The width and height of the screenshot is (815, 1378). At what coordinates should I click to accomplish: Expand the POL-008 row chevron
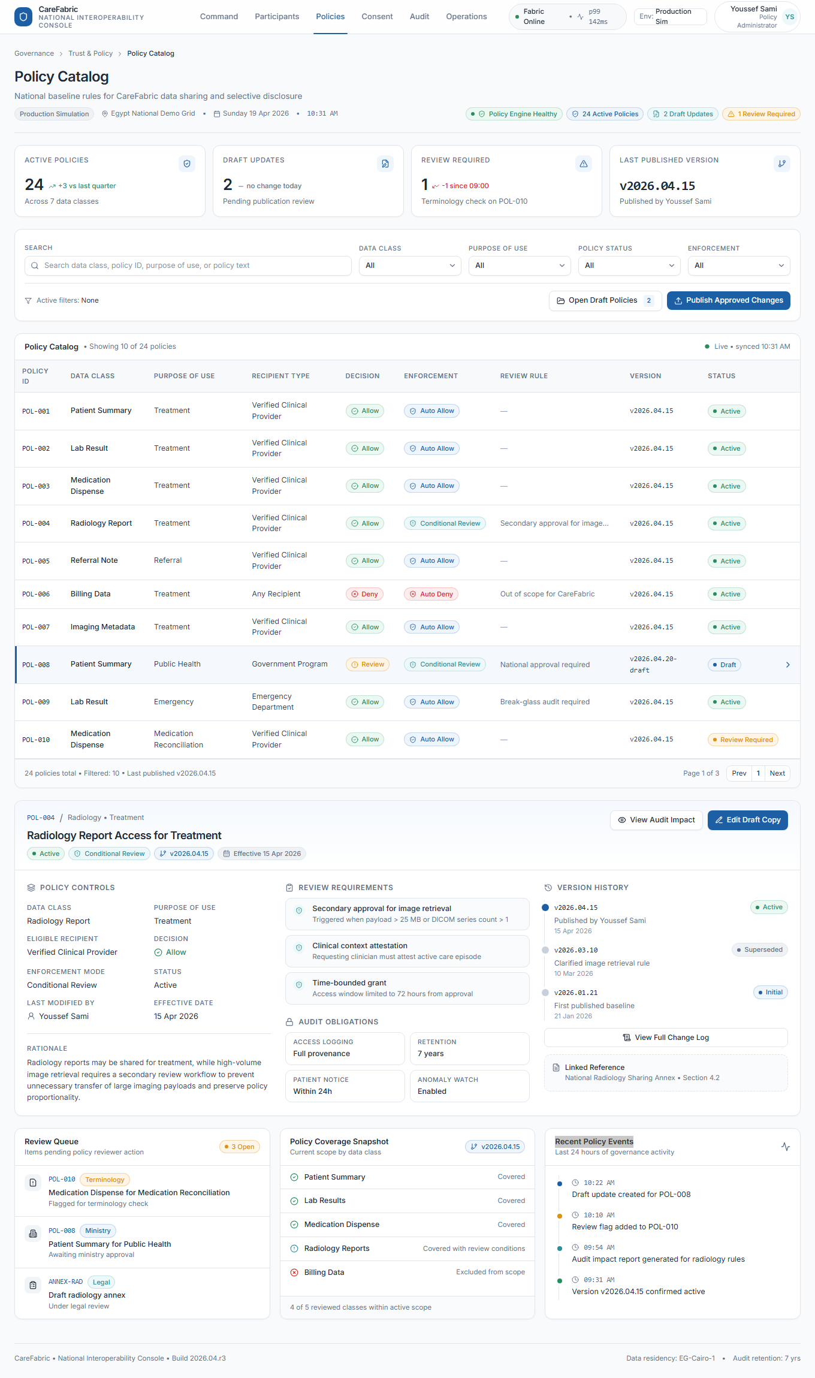click(x=788, y=665)
